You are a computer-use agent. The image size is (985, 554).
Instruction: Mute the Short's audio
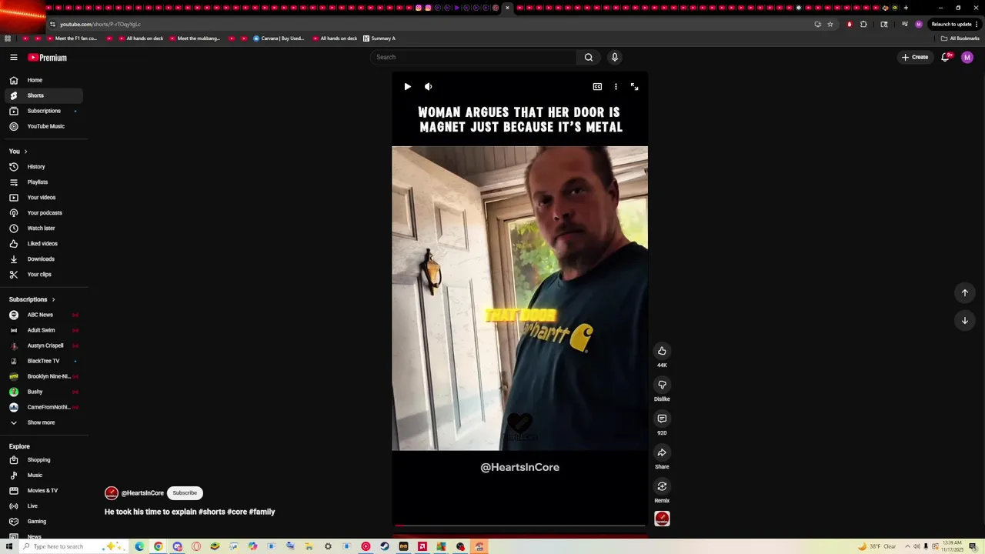point(429,87)
